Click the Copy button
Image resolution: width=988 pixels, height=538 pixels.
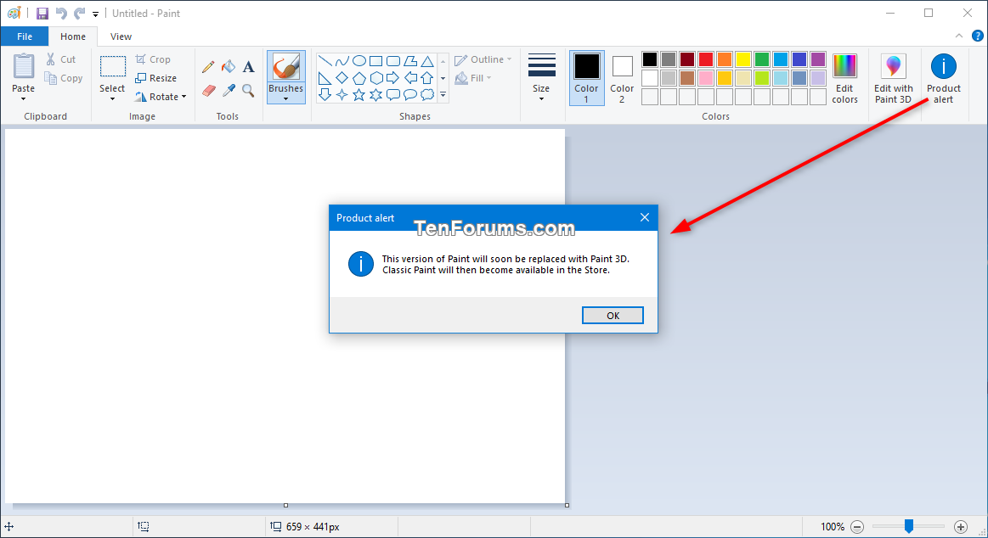(63, 78)
